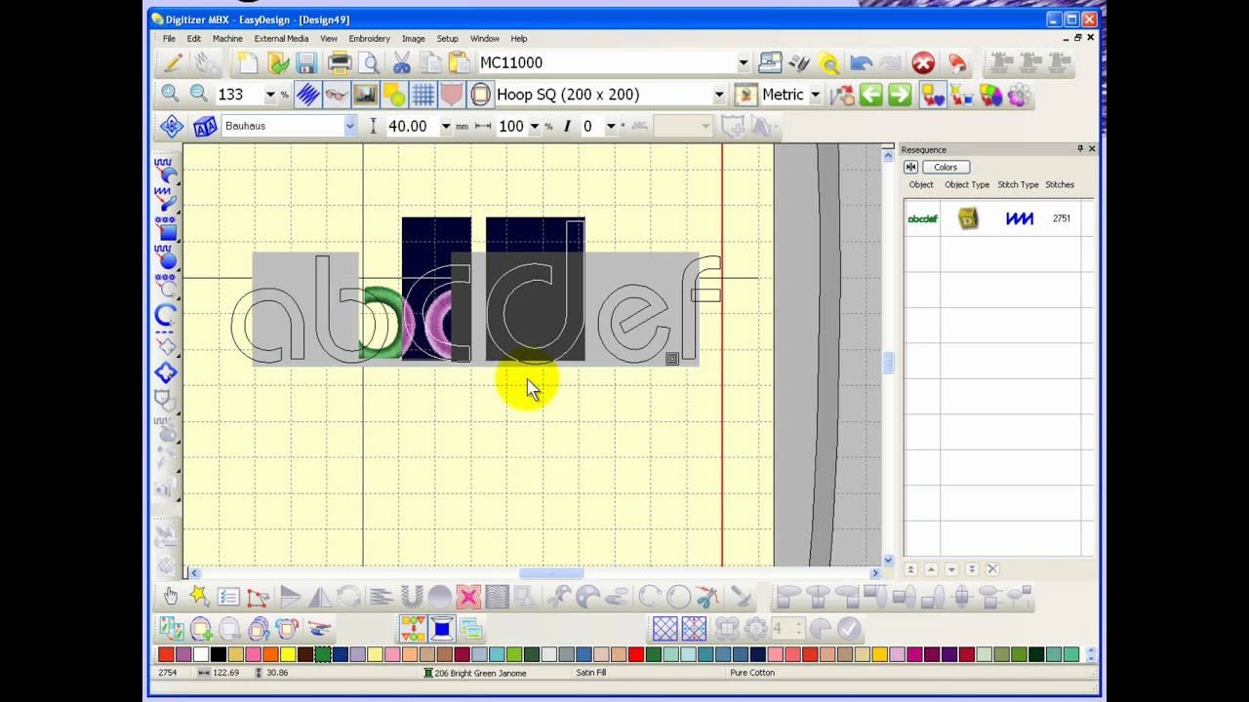The width and height of the screenshot is (1249, 702).
Task: Open the Hoop SQ (200 x 200) dropdown
Action: tap(719, 95)
